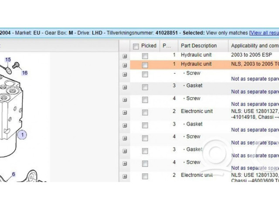The height and width of the screenshot is (209, 279).
Task: Click the Applicability and comments column header
Action: (255, 46)
